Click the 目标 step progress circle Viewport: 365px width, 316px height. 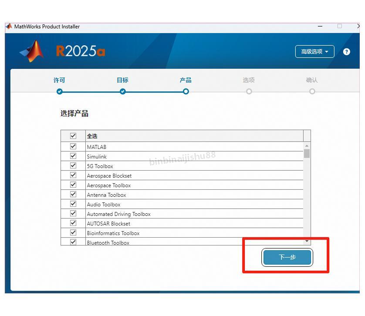pyautogui.click(x=122, y=91)
